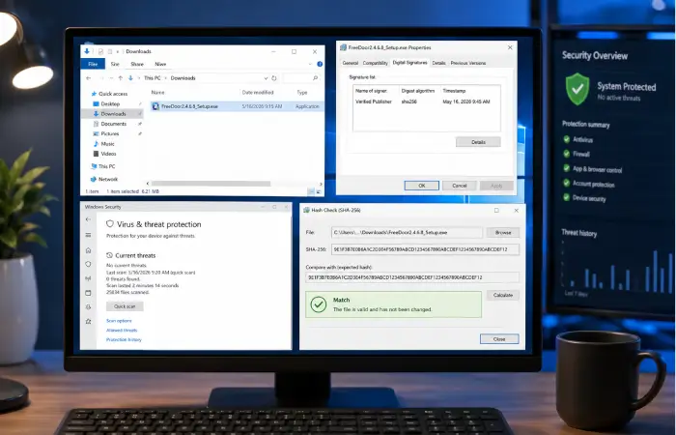Open the Share tab in Explorer ribbon
676x435 pixels.
click(137, 64)
